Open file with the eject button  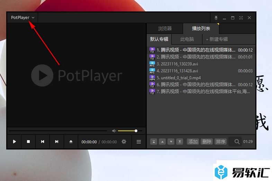tap(71, 142)
